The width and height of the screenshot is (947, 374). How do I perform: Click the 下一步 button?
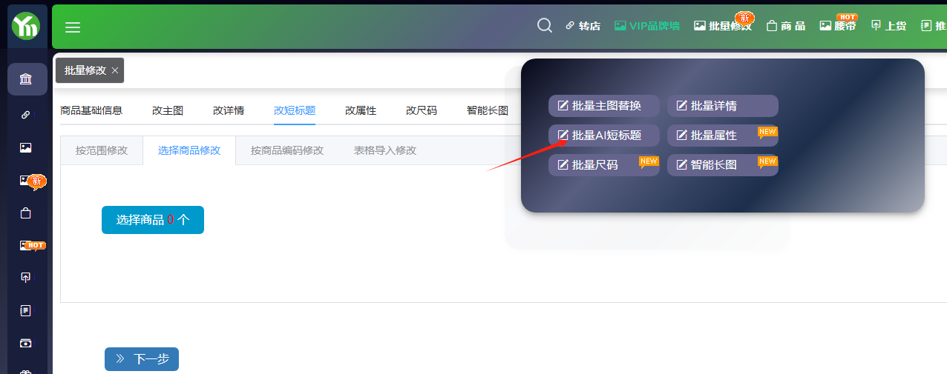pyautogui.click(x=142, y=359)
